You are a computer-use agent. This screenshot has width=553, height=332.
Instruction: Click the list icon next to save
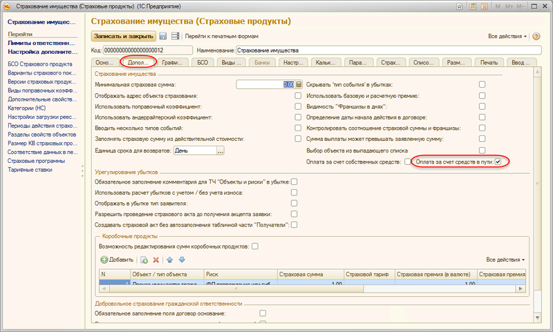(x=175, y=36)
